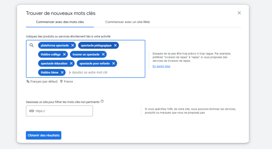Screen dimensions: 272x149
Task: Delete the "spectacle éducation" chip via X
Action: point(71,63)
